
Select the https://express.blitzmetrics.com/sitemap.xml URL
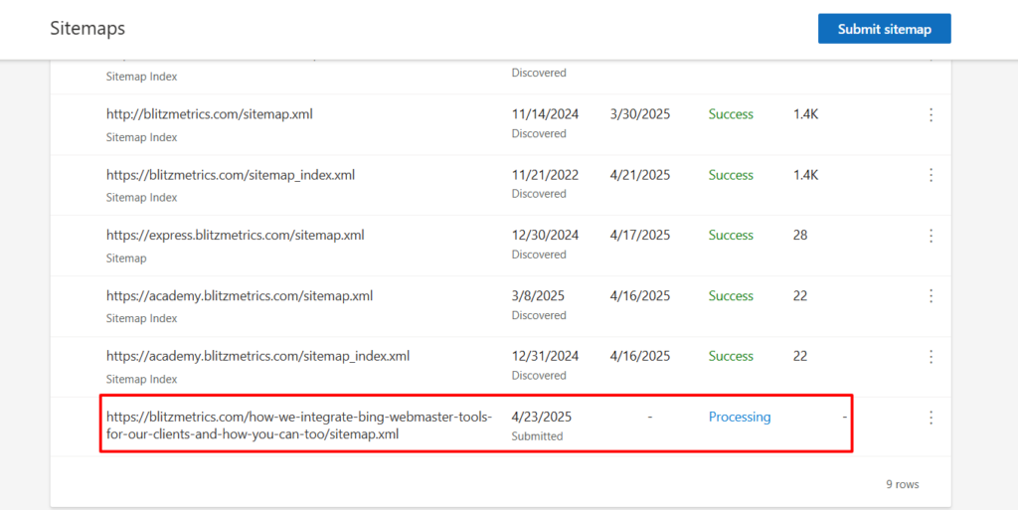pyautogui.click(x=235, y=235)
